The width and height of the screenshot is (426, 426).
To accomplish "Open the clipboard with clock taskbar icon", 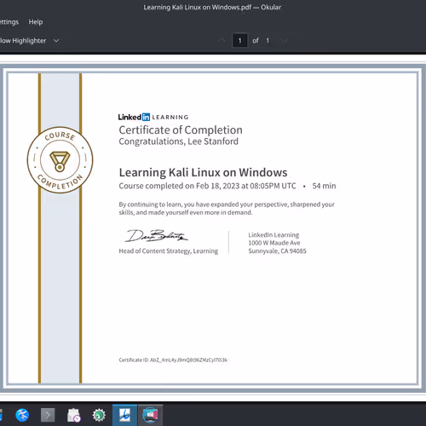I will point(74,415).
